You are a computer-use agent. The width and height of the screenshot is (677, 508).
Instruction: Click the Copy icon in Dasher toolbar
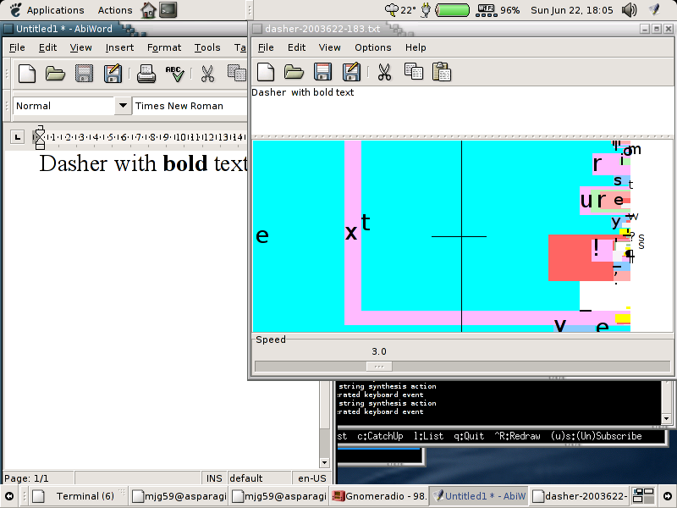click(413, 72)
